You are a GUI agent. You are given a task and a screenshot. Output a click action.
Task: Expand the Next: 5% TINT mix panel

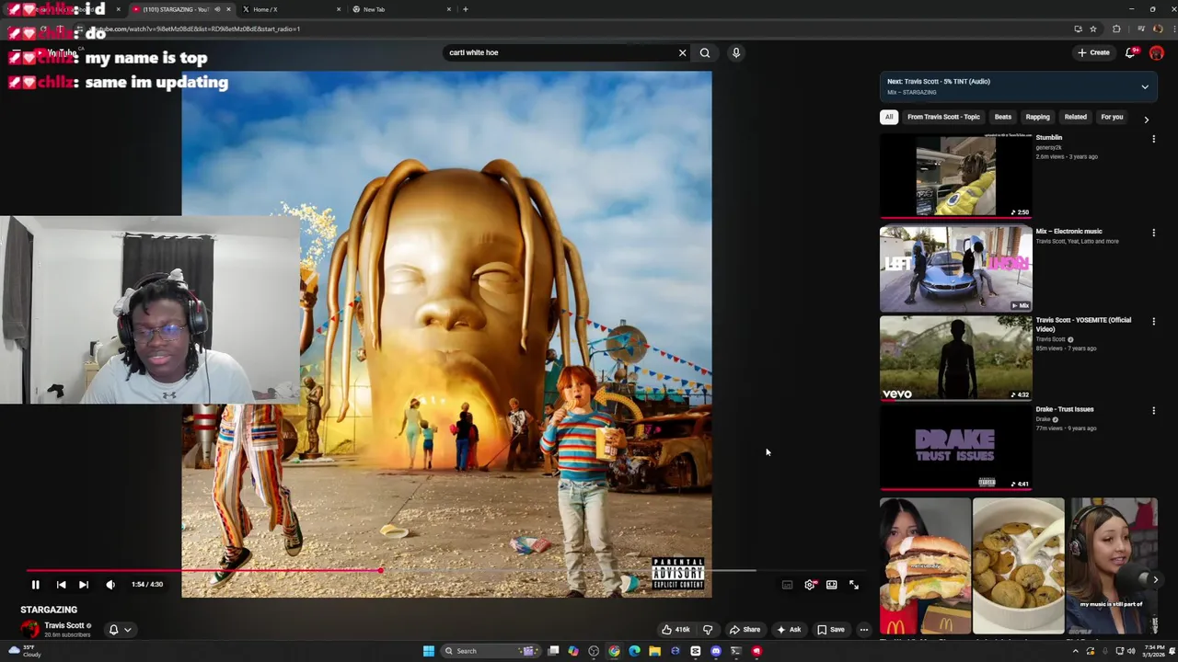point(1145,87)
